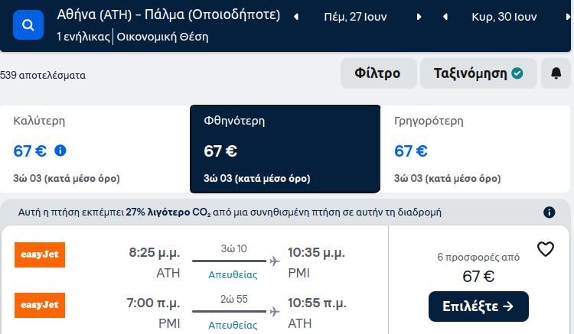Select the Καλύτερη sort tab
This screenshot has width=574, height=334.
point(95,149)
